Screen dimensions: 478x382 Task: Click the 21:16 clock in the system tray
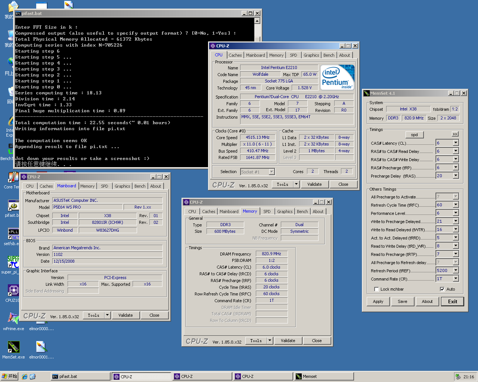[469, 377]
